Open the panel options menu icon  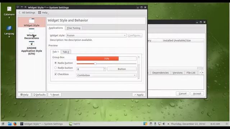[x=227, y=124]
